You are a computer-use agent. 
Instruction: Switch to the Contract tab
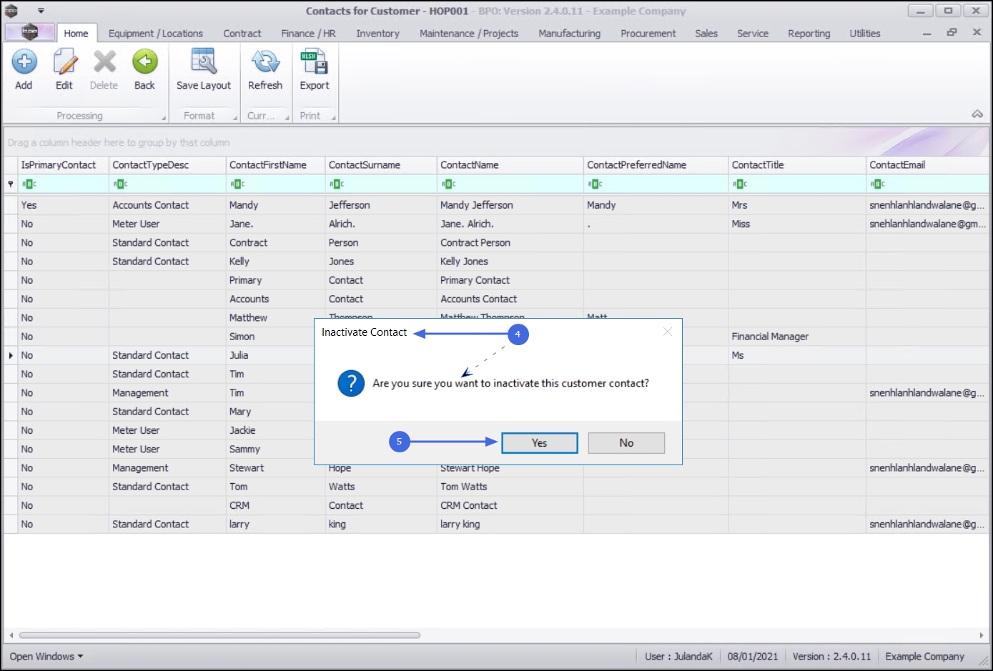coord(242,34)
